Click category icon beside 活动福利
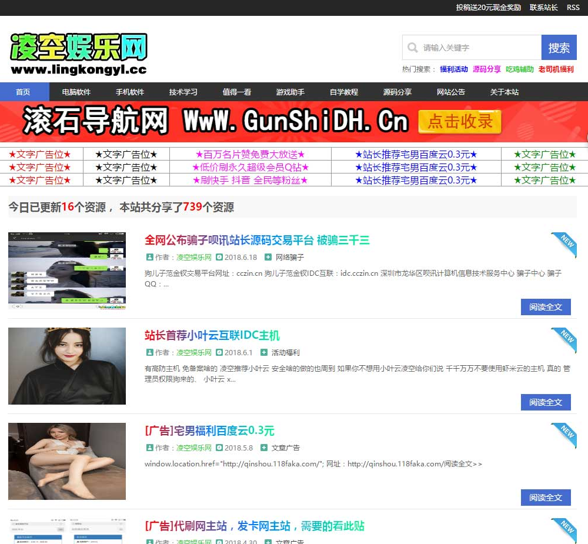This screenshot has height=544, width=588. 263,352
